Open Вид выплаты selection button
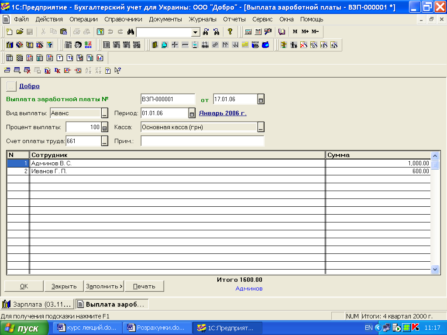Viewport: 447px width, 335px height. click(x=104, y=113)
